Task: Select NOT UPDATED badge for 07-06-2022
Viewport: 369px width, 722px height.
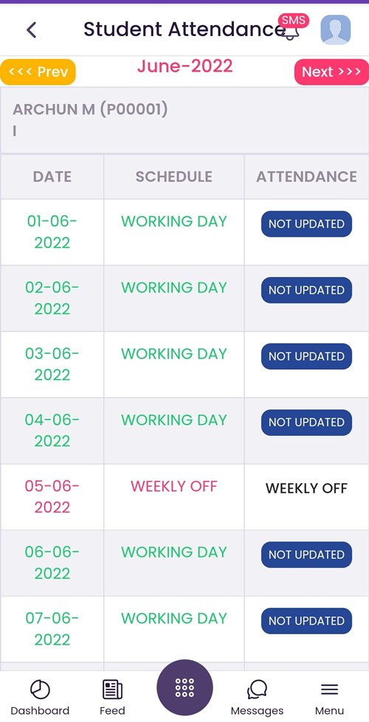Action: [x=306, y=621]
